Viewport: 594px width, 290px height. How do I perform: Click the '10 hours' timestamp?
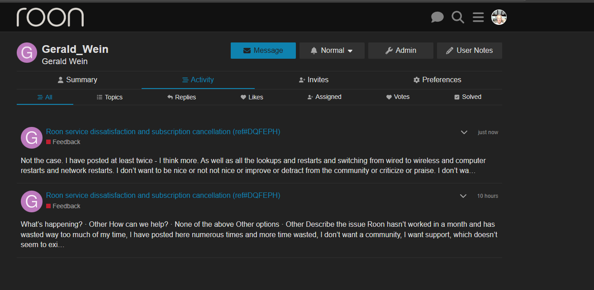pos(488,196)
